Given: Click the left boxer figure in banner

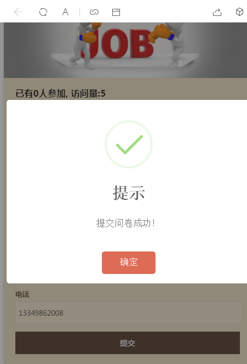Looking at the screenshot, I should coord(85,46).
